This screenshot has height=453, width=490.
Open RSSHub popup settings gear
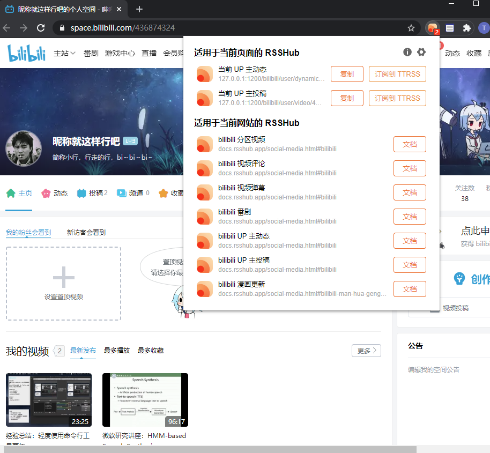click(421, 52)
